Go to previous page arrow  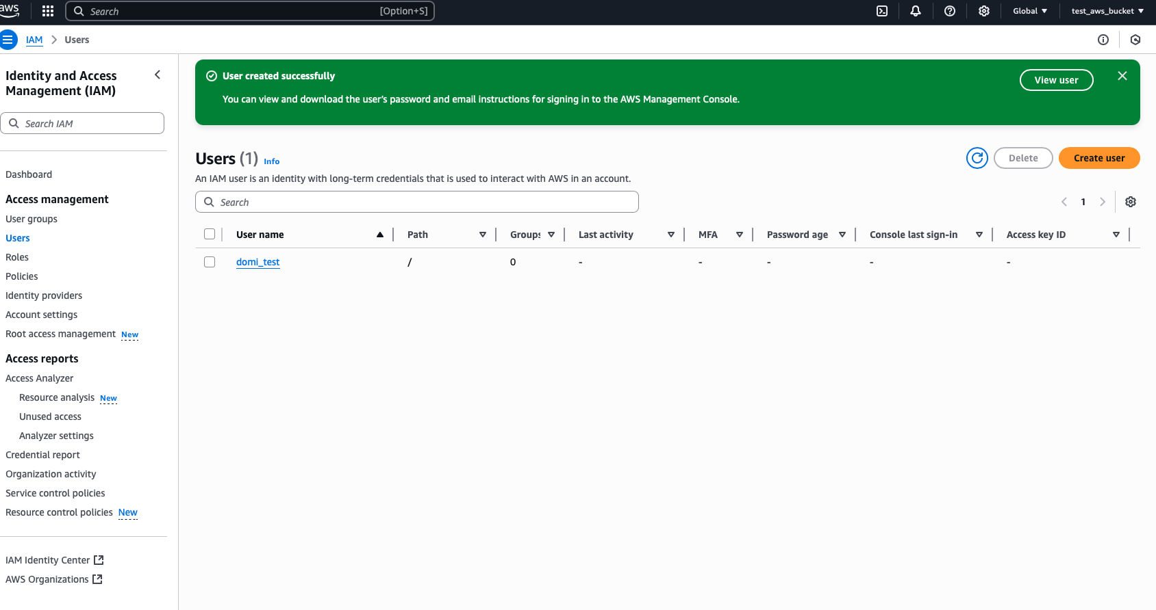1064,202
